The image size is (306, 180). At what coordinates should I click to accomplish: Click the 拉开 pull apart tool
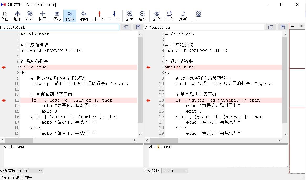click(x=42, y=16)
